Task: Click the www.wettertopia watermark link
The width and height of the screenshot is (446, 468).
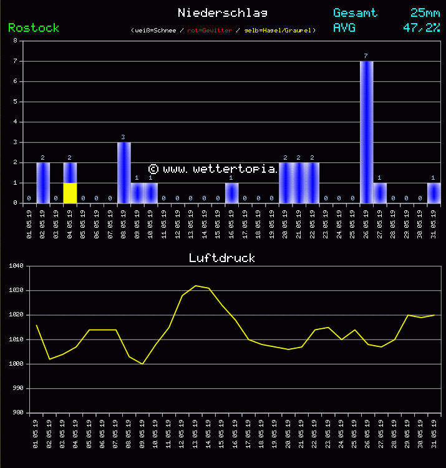Action: (x=212, y=169)
